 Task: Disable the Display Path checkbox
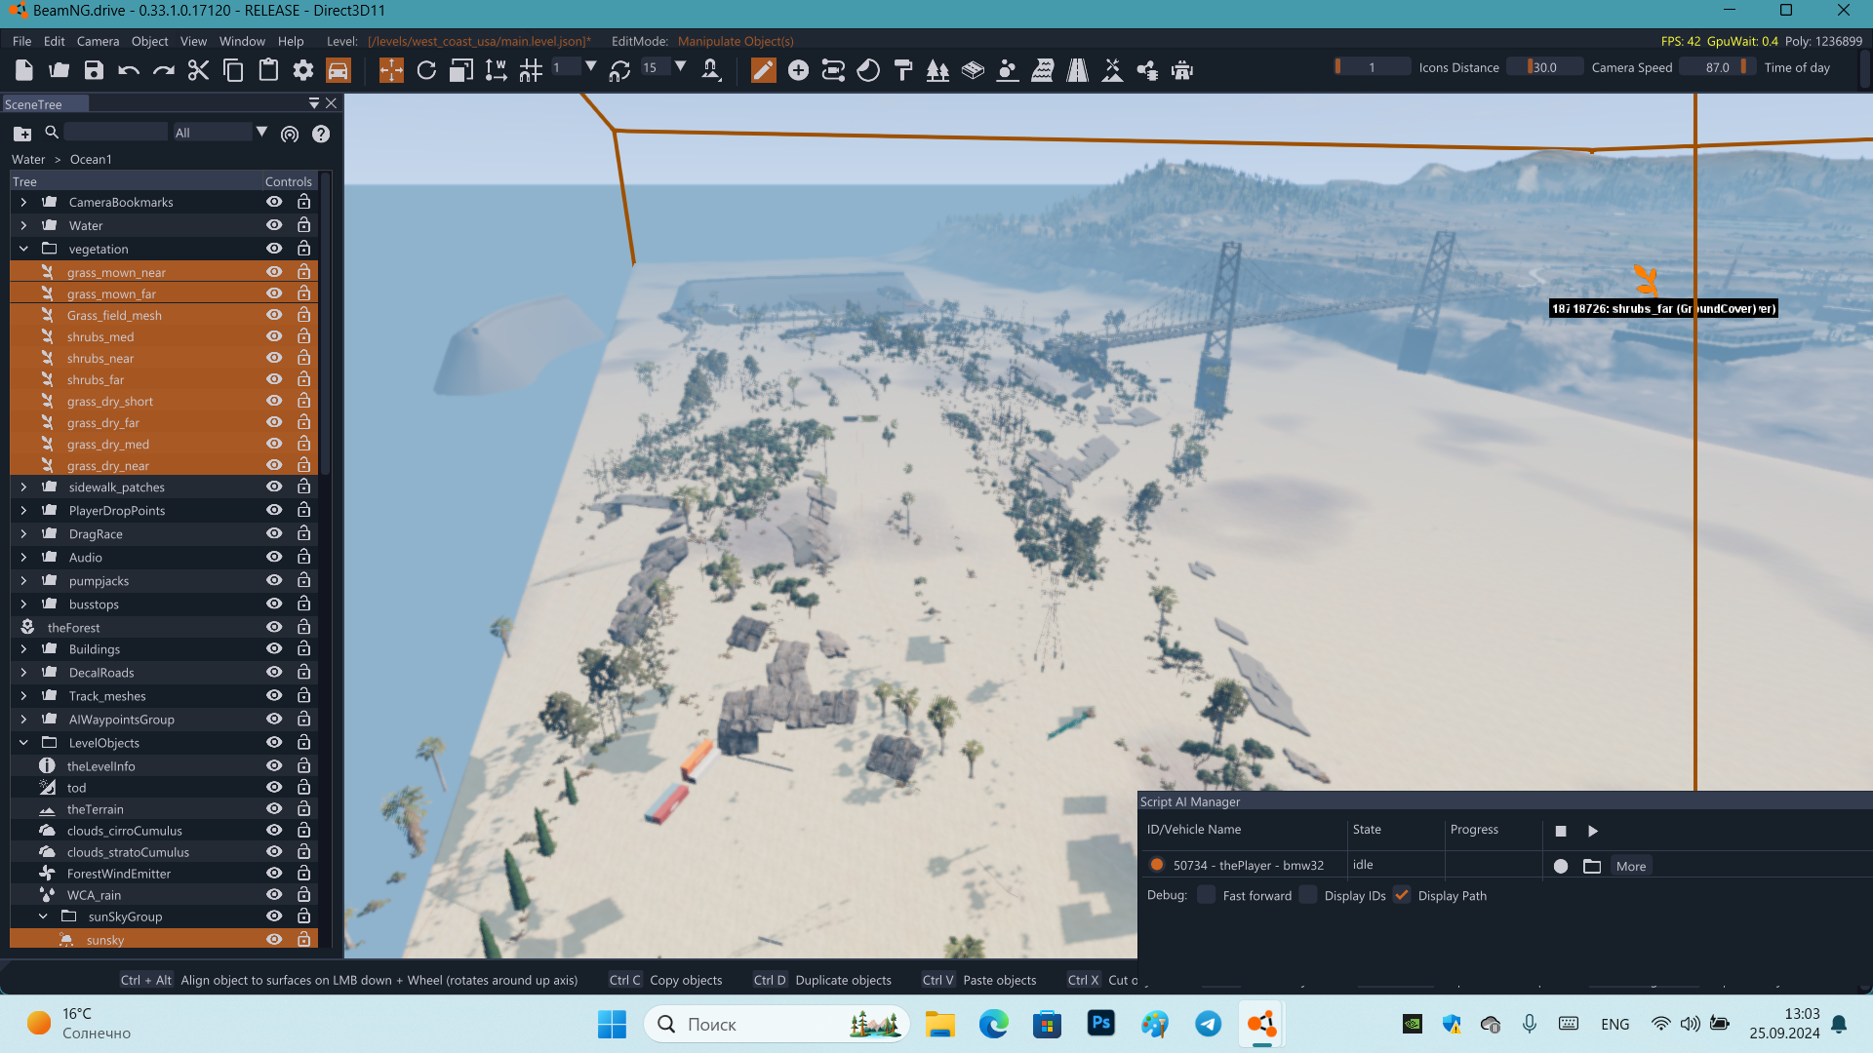coord(1402,895)
